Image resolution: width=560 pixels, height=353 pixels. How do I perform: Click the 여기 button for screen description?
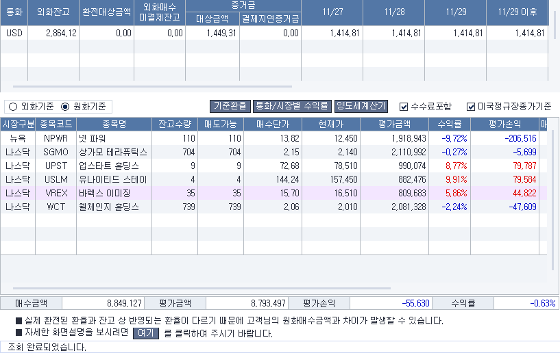[x=145, y=333]
